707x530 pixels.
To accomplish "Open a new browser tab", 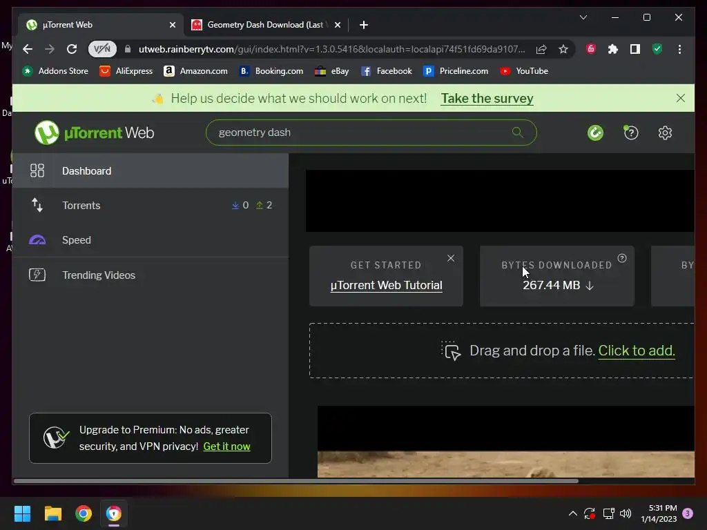I will click(364, 25).
